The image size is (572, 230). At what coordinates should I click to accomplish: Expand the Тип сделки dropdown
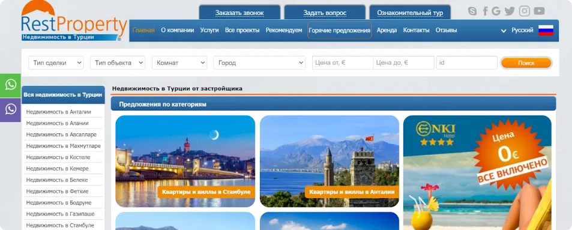[x=56, y=63]
